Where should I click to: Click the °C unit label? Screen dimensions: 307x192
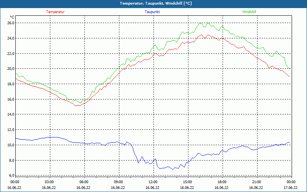click(x=12, y=17)
